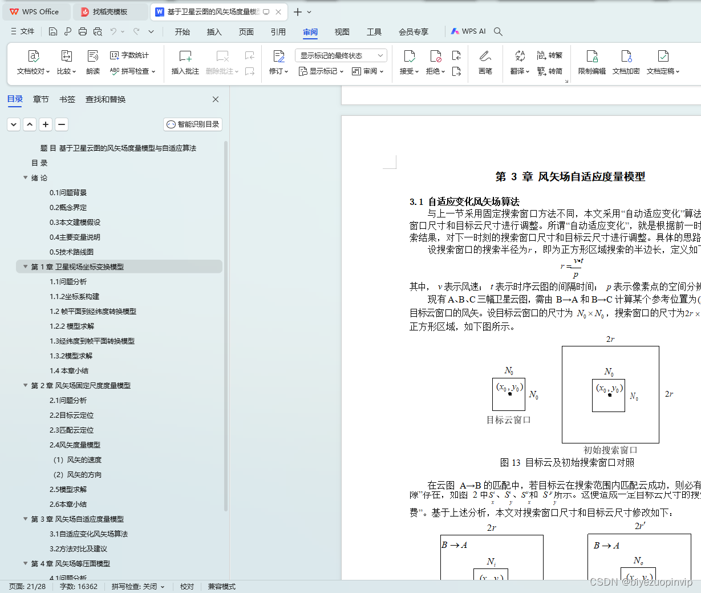Viewport: 701px width, 593px height.
Task: Switch to the 章节 navigation tab
Action: click(x=41, y=99)
